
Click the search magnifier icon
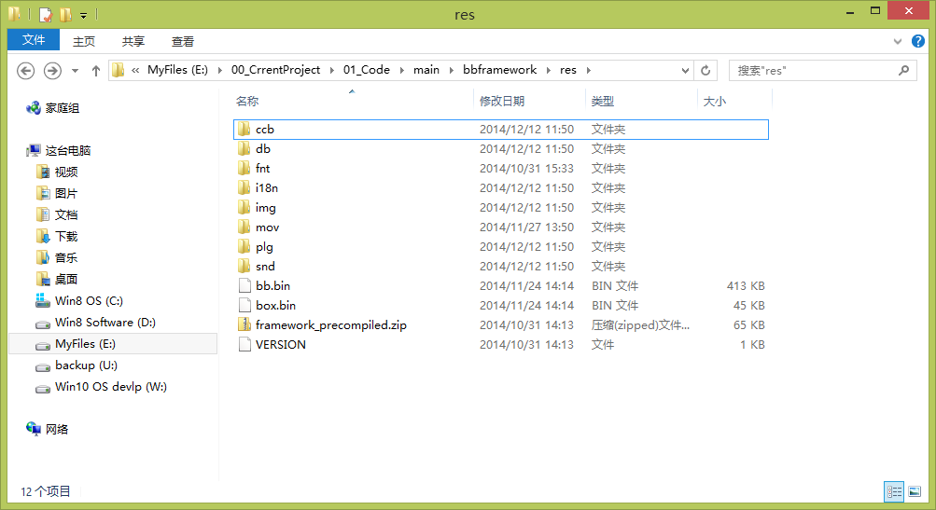click(903, 70)
